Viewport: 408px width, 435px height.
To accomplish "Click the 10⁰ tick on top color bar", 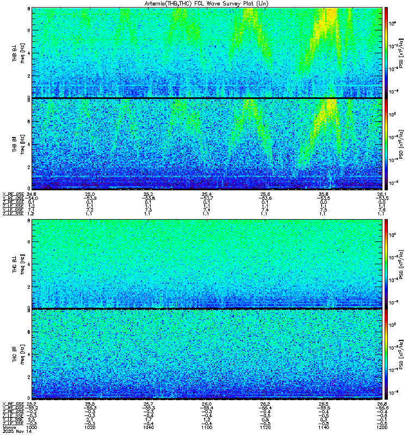I will pyautogui.click(x=392, y=23).
